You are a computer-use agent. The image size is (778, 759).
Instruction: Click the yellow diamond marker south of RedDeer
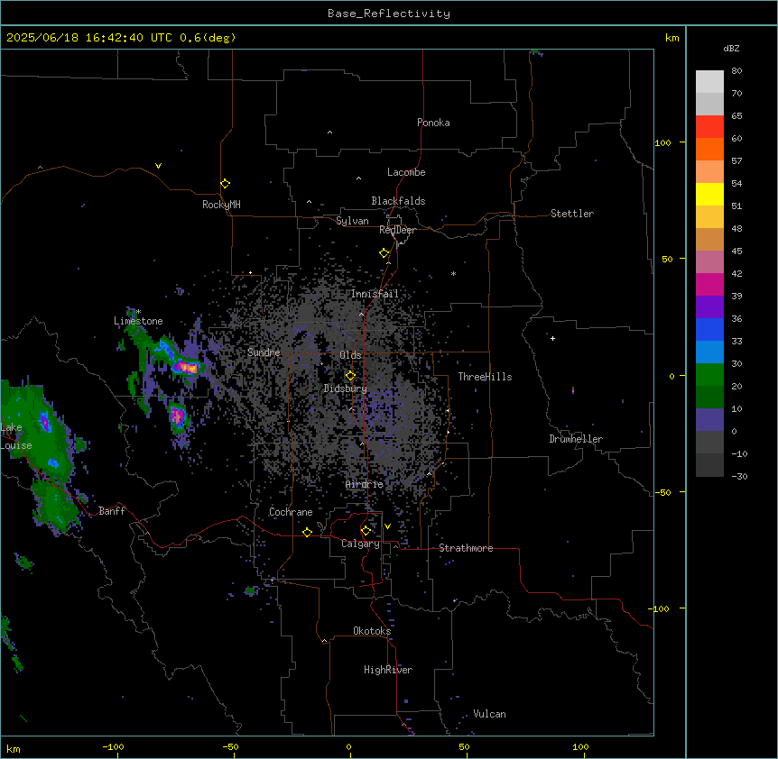point(384,253)
